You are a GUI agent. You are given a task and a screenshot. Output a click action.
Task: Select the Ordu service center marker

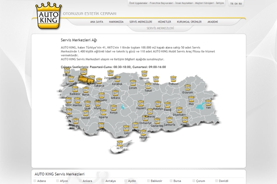tap(156, 79)
